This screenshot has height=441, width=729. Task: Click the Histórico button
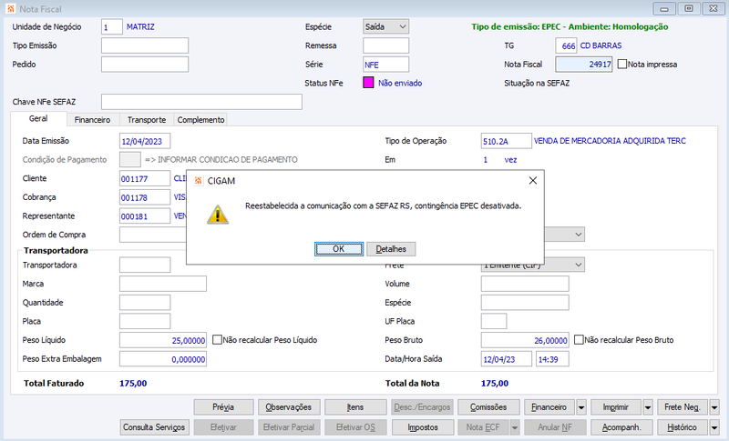coord(682,427)
